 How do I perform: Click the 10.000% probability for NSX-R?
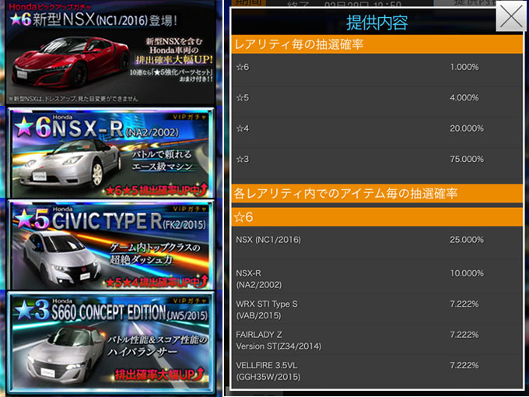[x=467, y=273]
